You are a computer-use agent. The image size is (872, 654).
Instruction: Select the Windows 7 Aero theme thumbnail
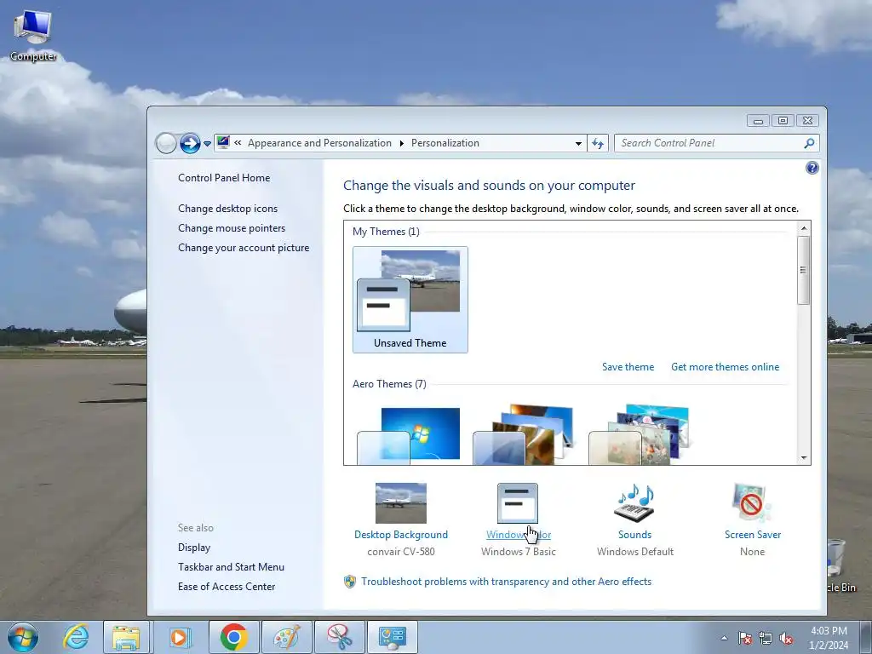point(409,435)
